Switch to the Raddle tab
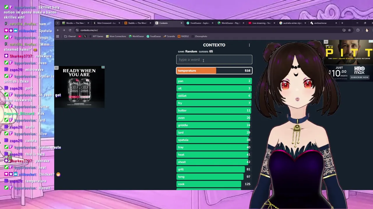This screenshot has width=373, height=209. 138,23
